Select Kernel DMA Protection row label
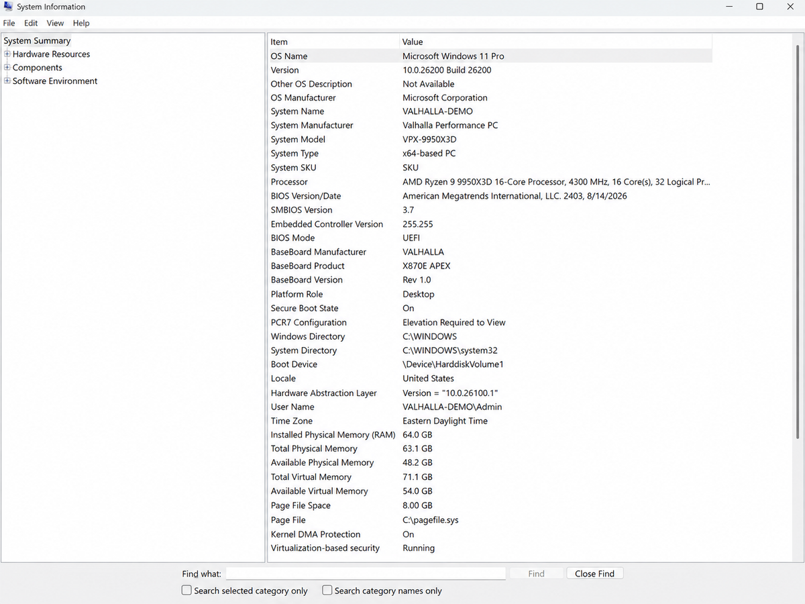This screenshot has width=805, height=604. 315,535
